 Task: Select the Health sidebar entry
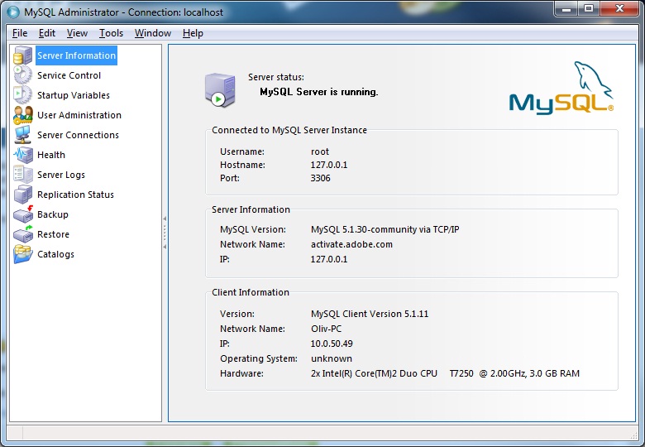(51, 155)
